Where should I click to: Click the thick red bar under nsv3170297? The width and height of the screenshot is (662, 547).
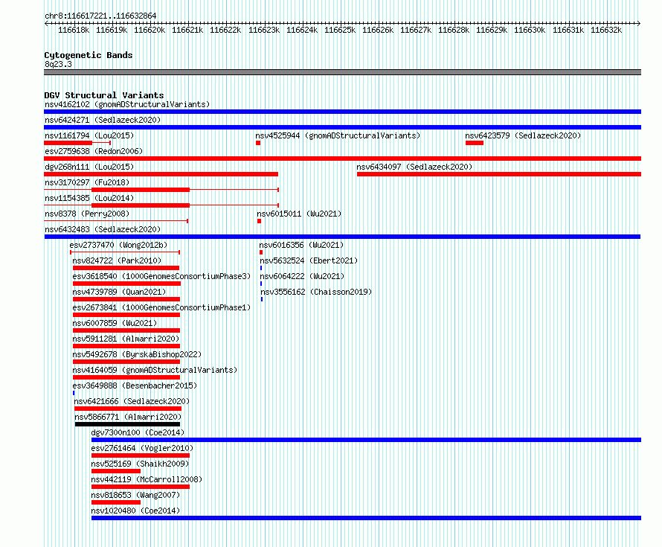(x=141, y=190)
